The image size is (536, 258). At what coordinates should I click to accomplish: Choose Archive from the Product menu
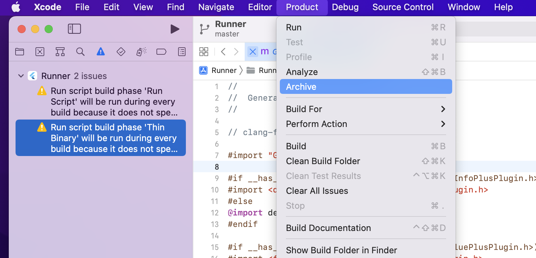[366, 87]
